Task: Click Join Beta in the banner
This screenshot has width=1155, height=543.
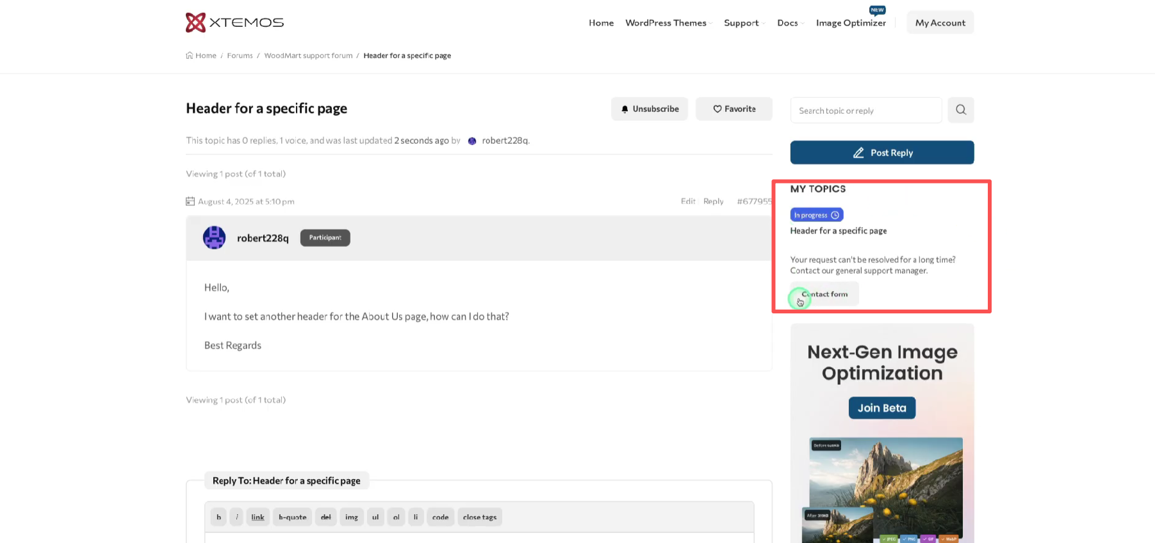Action: [x=881, y=408]
